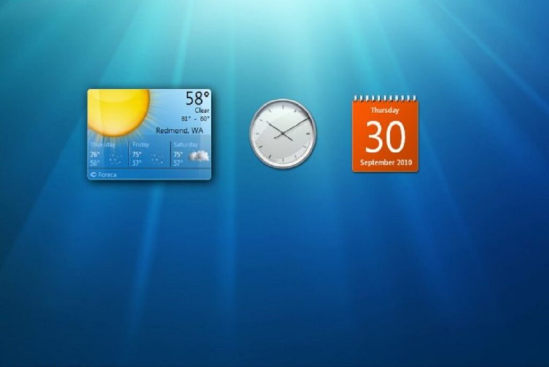Click the orange calendar gadget
The width and height of the screenshot is (549, 367).
click(385, 134)
